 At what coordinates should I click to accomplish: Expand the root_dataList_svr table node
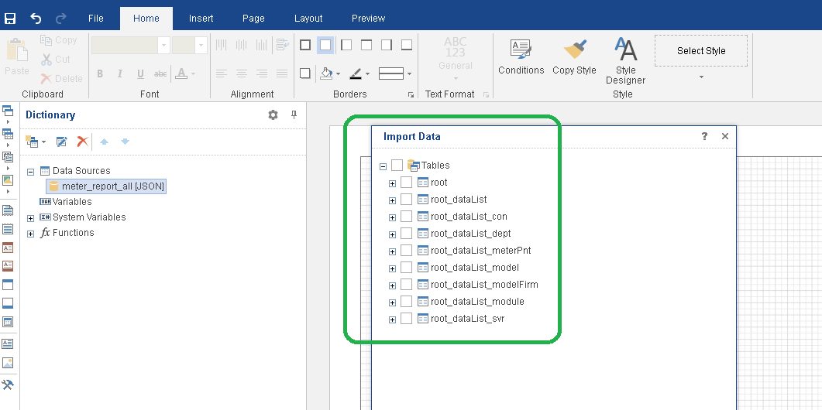coord(392,320)
